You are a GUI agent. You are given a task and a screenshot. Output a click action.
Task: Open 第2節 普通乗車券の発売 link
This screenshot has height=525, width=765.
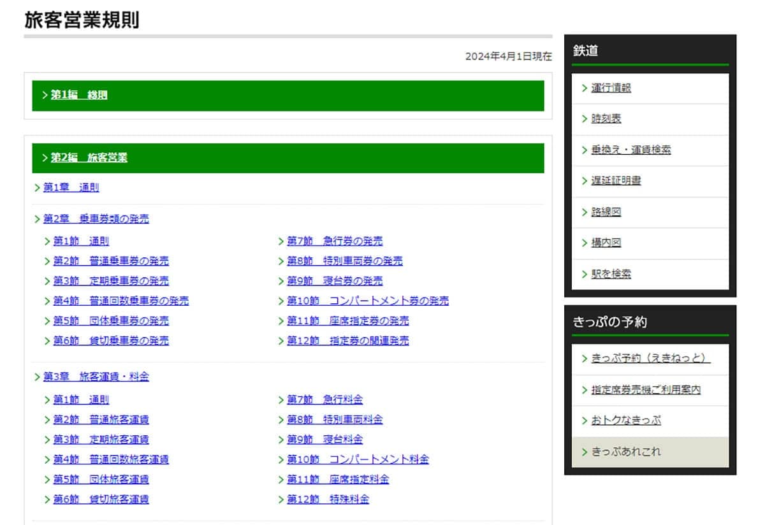[111, 261]
